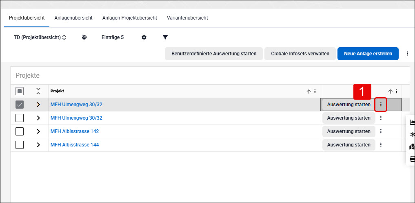Open the MFH Albisstrasse 144 project link
This screenshot has height=203, width=415.
coord(75,145)
